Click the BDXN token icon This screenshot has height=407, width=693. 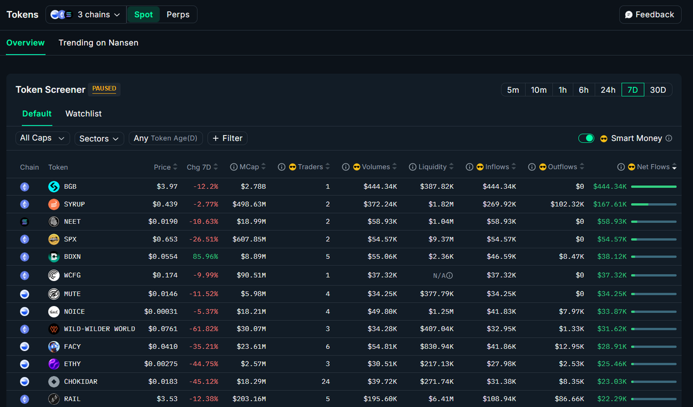(54, 256)
